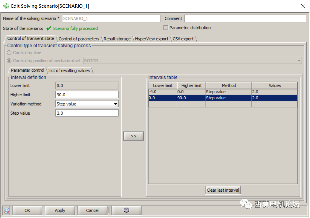
Task: Select the Parameter control sub-tab
Action: pyautogui.click(x=28, y=71)
